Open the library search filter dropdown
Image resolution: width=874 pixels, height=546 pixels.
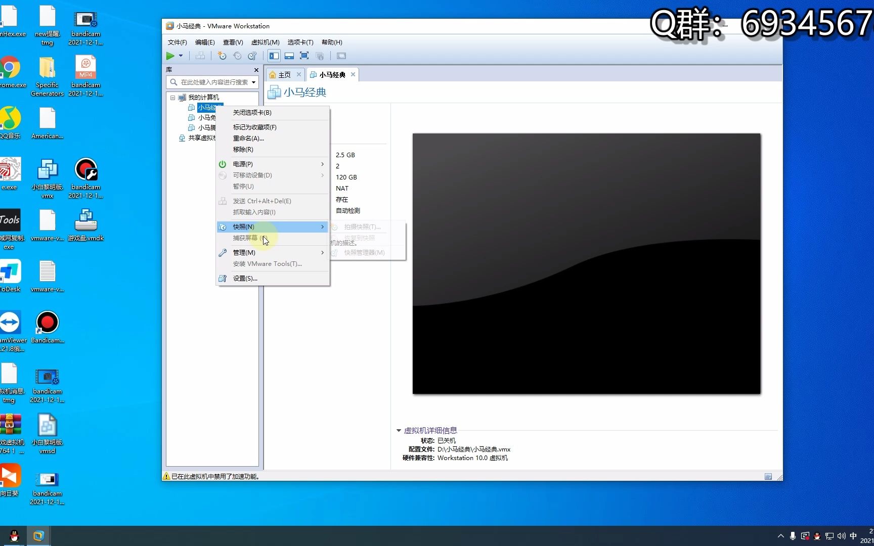(253, 82)
